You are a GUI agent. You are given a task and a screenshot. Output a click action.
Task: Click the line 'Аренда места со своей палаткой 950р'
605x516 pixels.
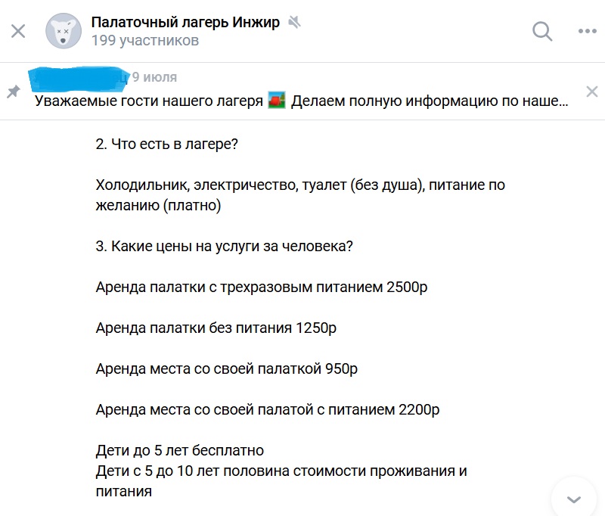[226, 369]
